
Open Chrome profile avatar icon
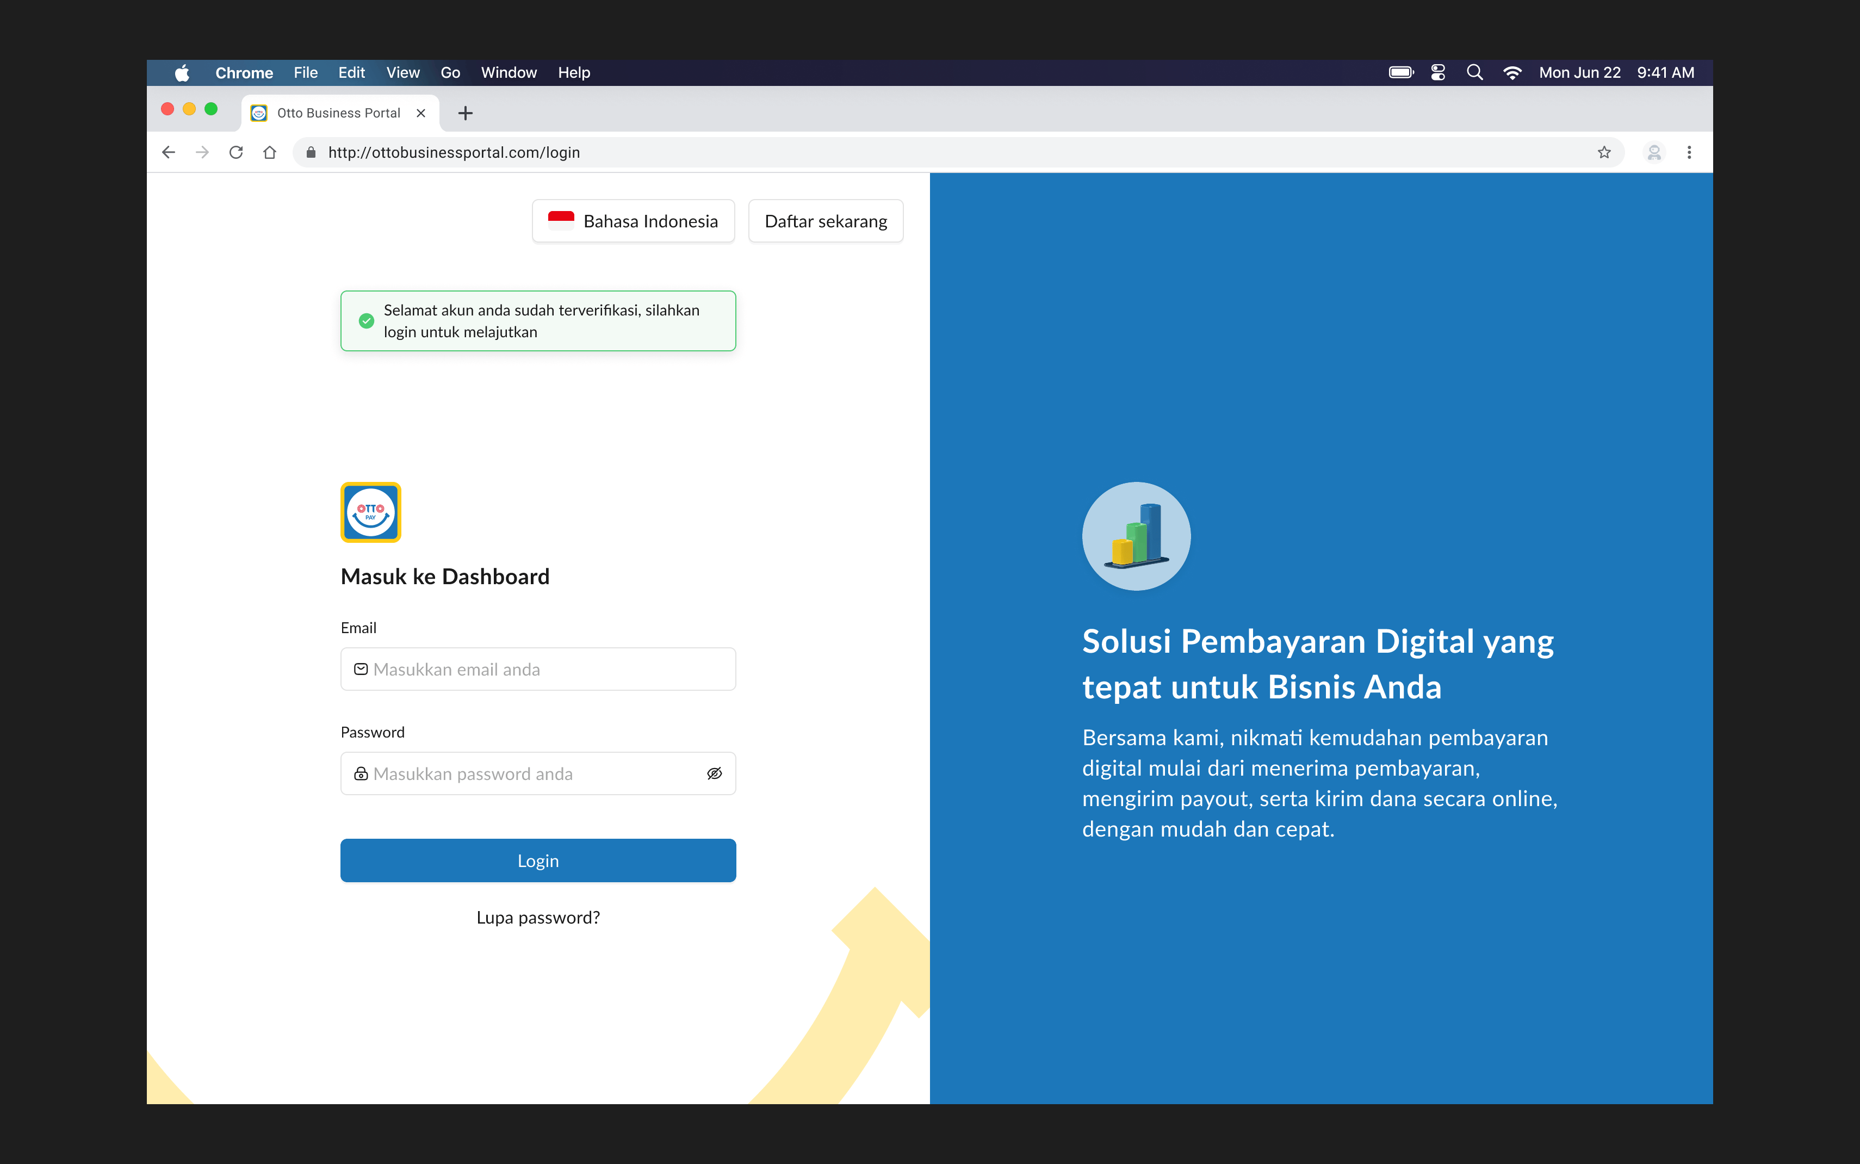[1654, 152]
